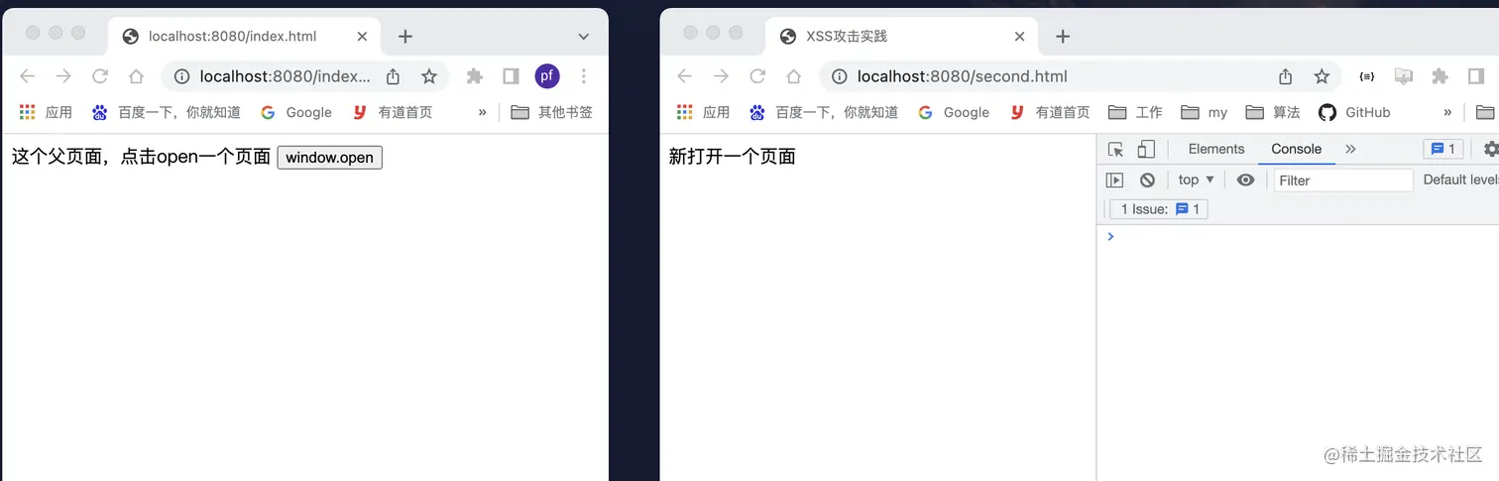
Task: Open DevTools settings gear
Action: [x=1490, y=149]
